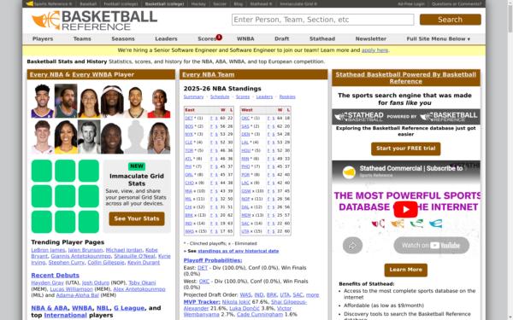Open Nikola Jokić link in MVP Tracker

click(236, 302)
